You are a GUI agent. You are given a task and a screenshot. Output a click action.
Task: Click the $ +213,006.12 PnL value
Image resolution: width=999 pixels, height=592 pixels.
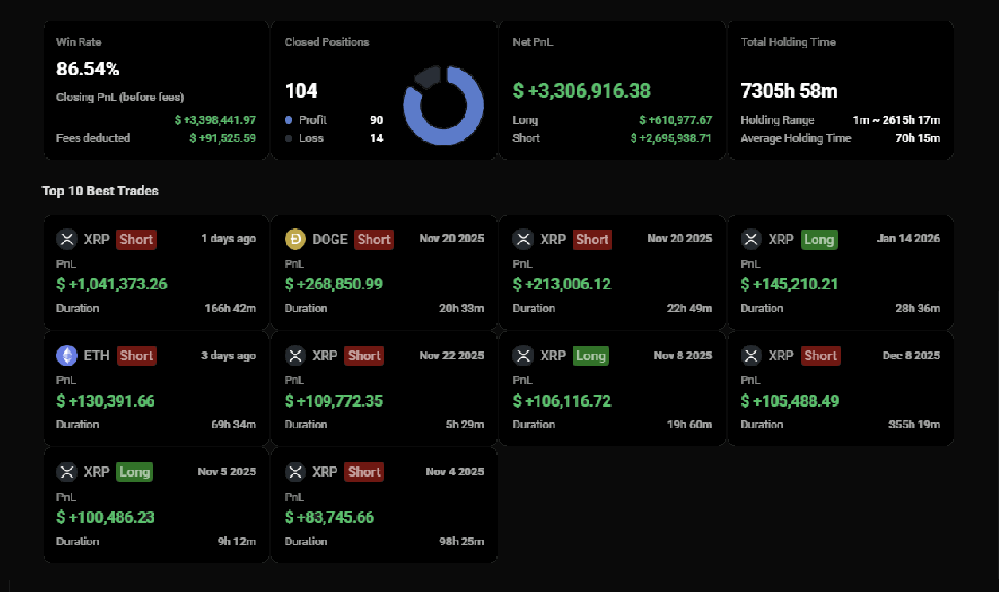click(x=562, y=284)
